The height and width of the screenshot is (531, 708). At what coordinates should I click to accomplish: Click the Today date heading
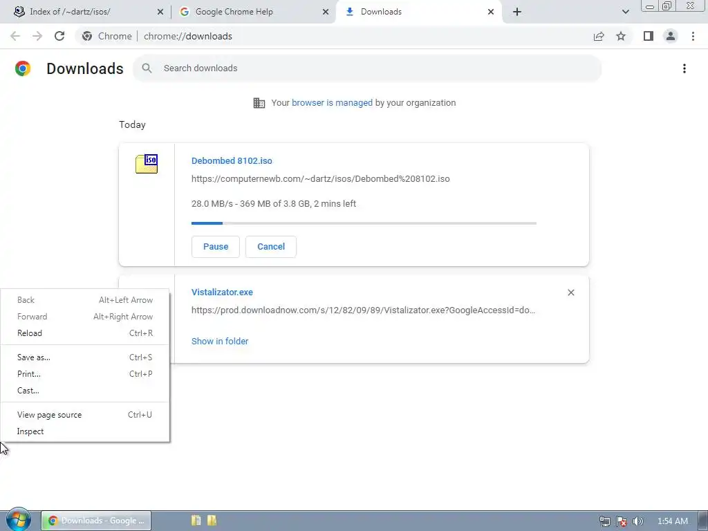[132, 124]
